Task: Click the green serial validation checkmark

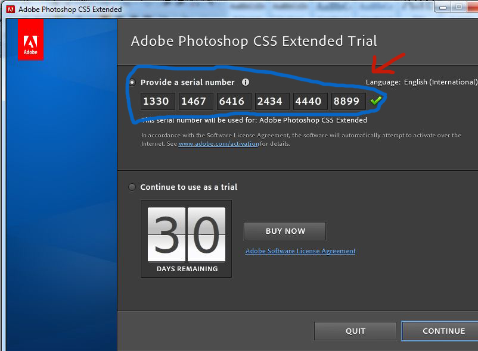Action: tap(376, 101)
